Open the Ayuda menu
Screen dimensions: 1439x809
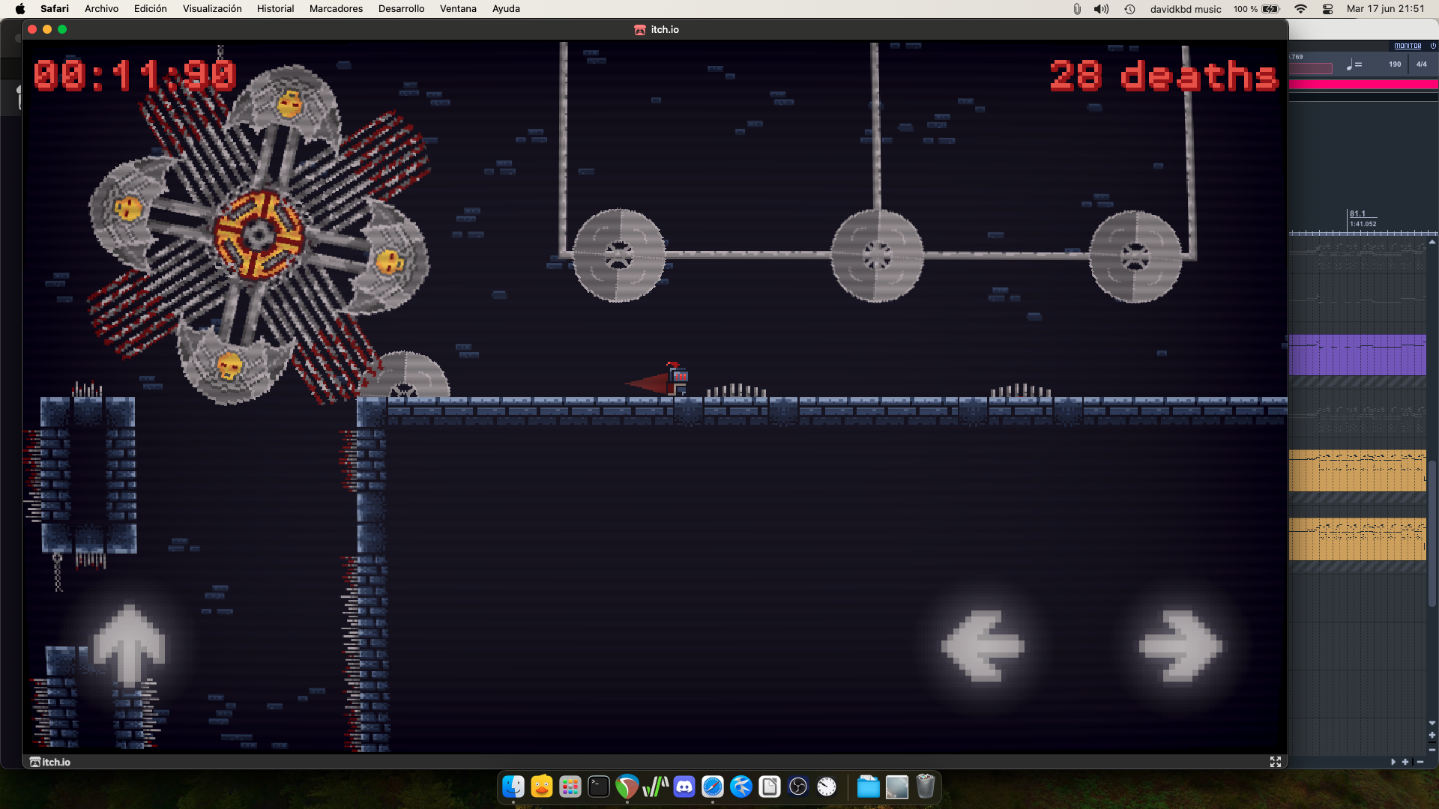(506, 9)
